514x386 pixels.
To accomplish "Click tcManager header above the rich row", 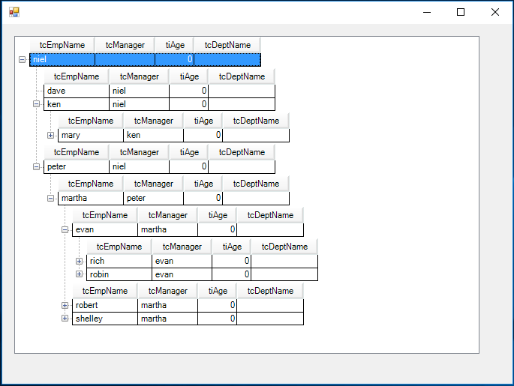I will click(182, 246).
